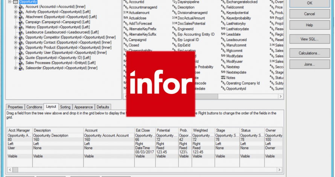Click the Lasthistorydate date type icon
This screenshot has height=177, width=335.
223,29
